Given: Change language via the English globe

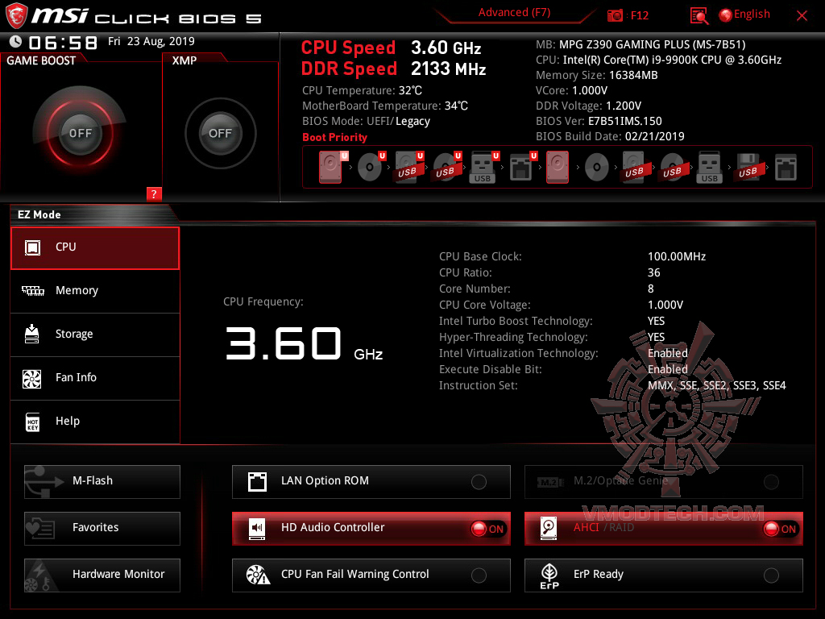Looking at the screenshot, I should point(744,15).
